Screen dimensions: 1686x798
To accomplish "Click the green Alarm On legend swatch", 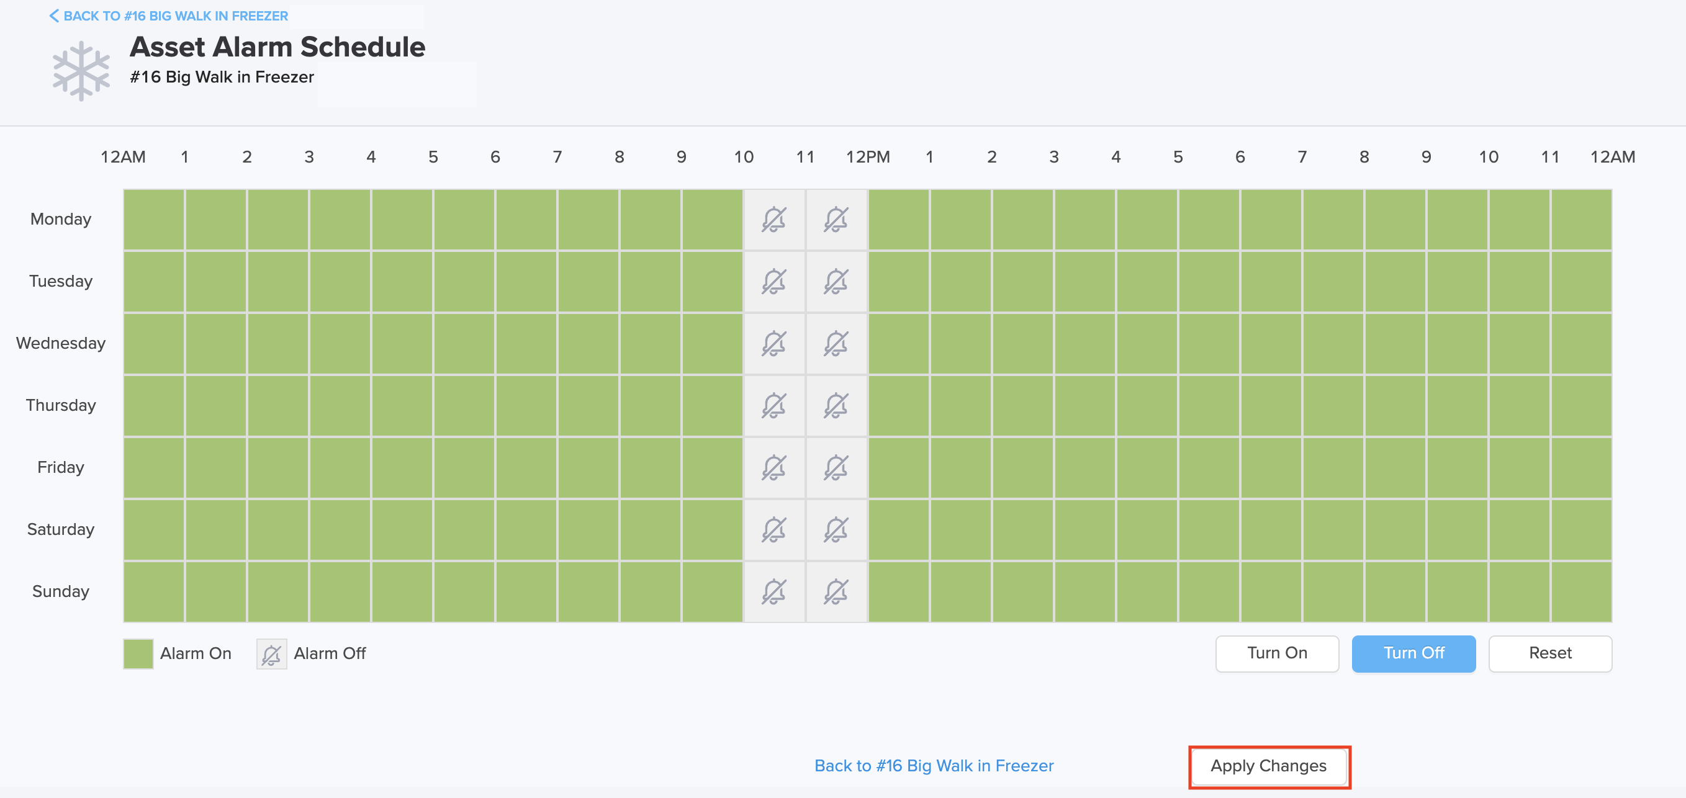I will click(138, 654).
